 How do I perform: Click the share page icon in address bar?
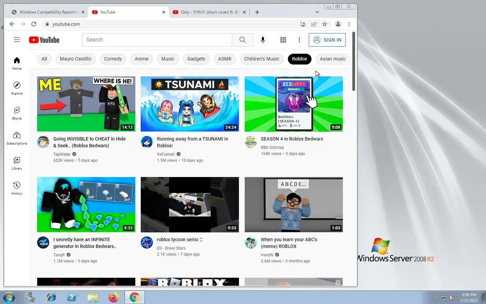[314, 24]
